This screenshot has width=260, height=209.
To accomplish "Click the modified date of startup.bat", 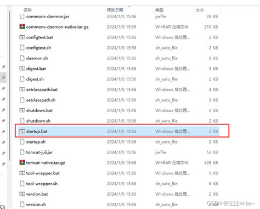I will [121, 131].
